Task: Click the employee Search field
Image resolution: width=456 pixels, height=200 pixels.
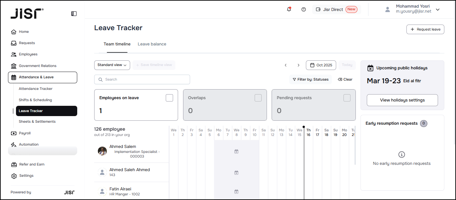Action: [x=142, y=79]
